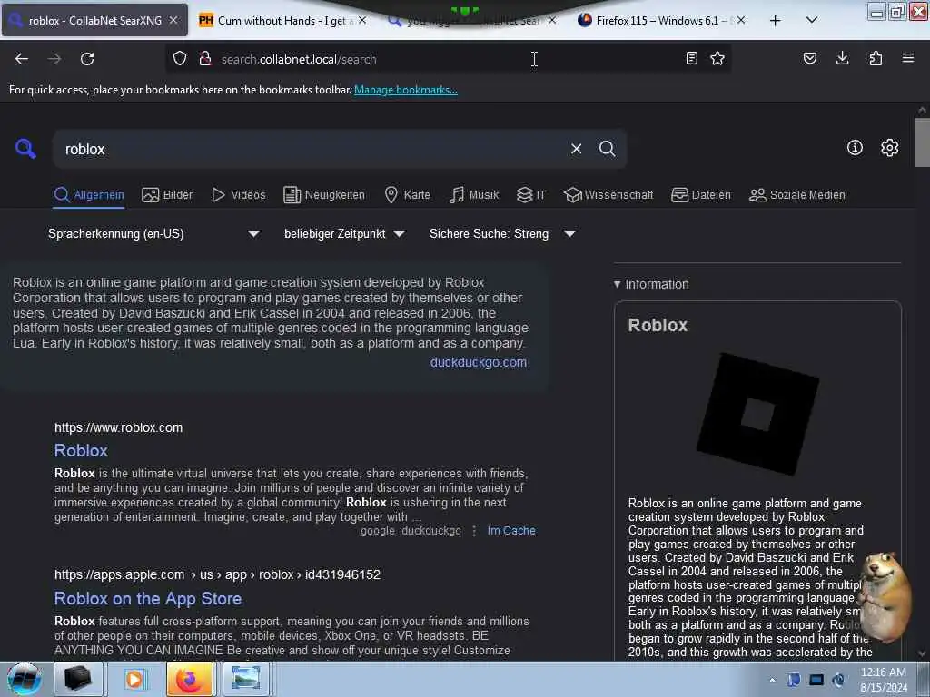Open the extensions puzzle icon

pyautogui.click(x=876, y=58)
